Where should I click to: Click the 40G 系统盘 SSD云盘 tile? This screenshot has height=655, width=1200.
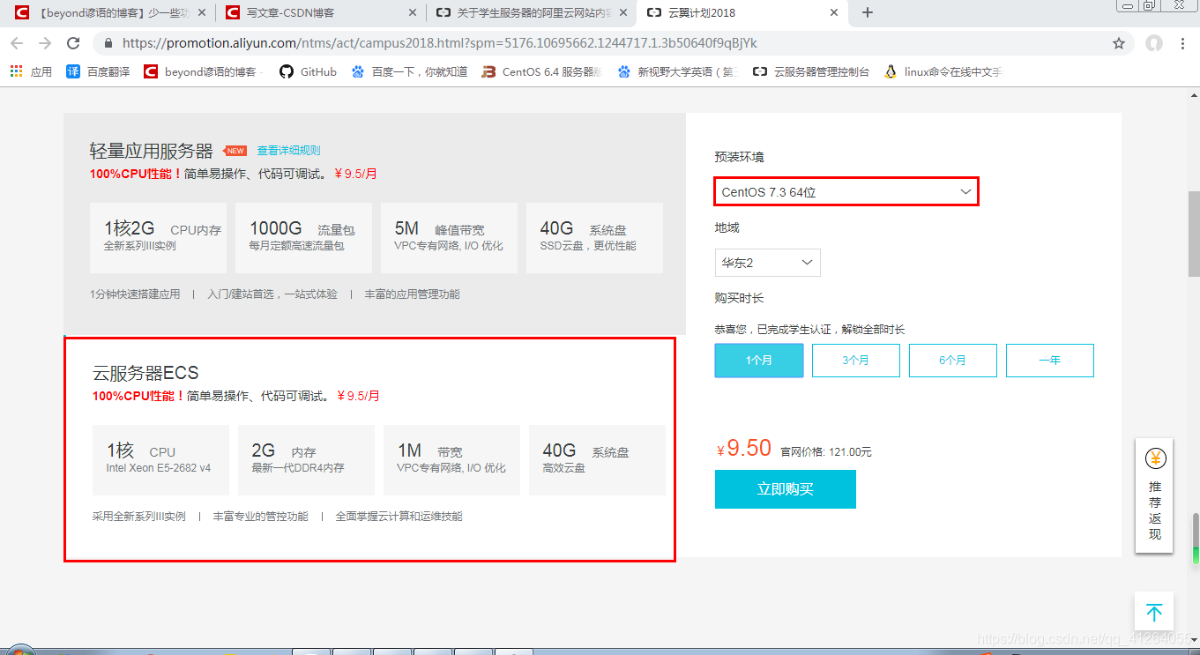(x=594, y=237)
